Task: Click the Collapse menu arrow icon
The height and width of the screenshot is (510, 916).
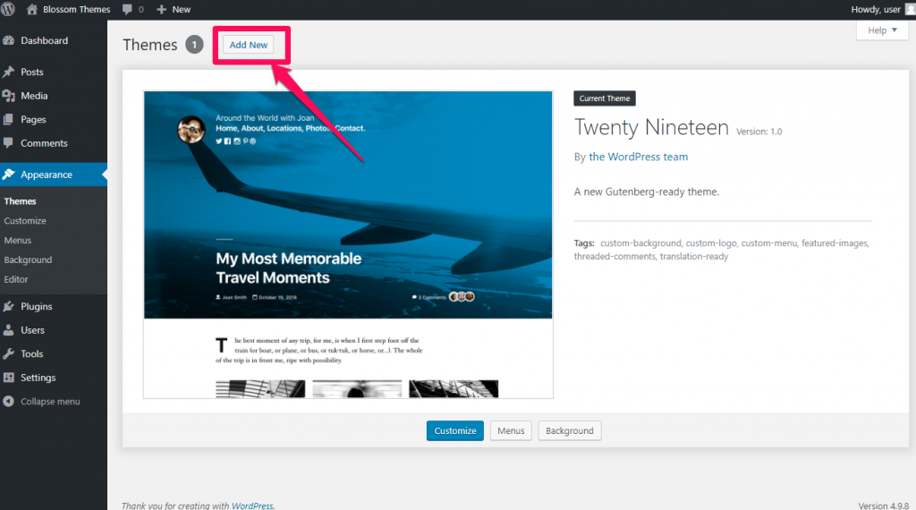Action: (x=9, y=402)
